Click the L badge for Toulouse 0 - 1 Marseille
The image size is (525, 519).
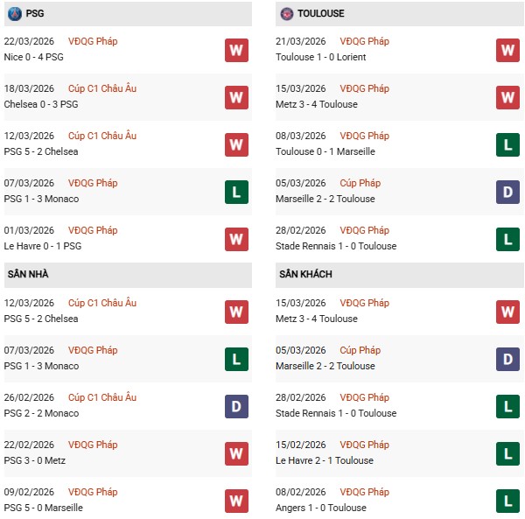point(508,144)
